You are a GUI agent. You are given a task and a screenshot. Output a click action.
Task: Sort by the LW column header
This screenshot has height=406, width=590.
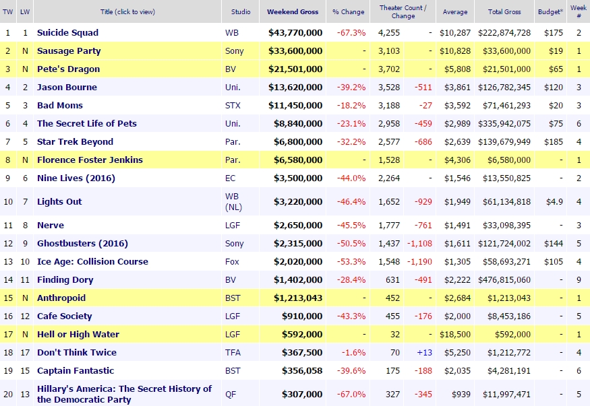point(25,11)
